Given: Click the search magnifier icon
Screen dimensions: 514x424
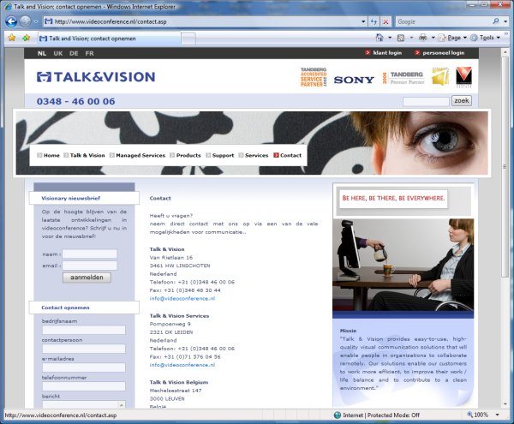Looking at the screenshot, I should [496, 21].
